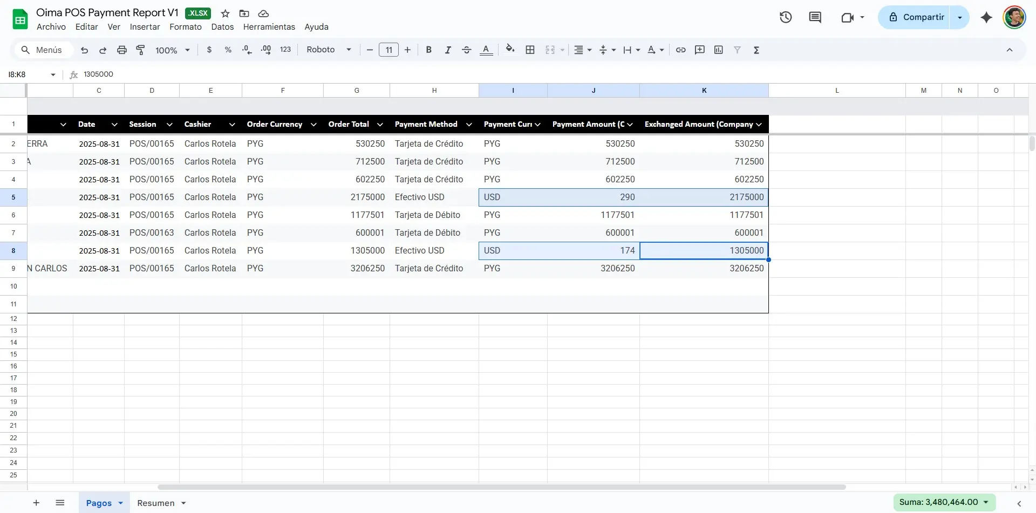
Task: Open Insertar menu
Action: click(145, 27)
